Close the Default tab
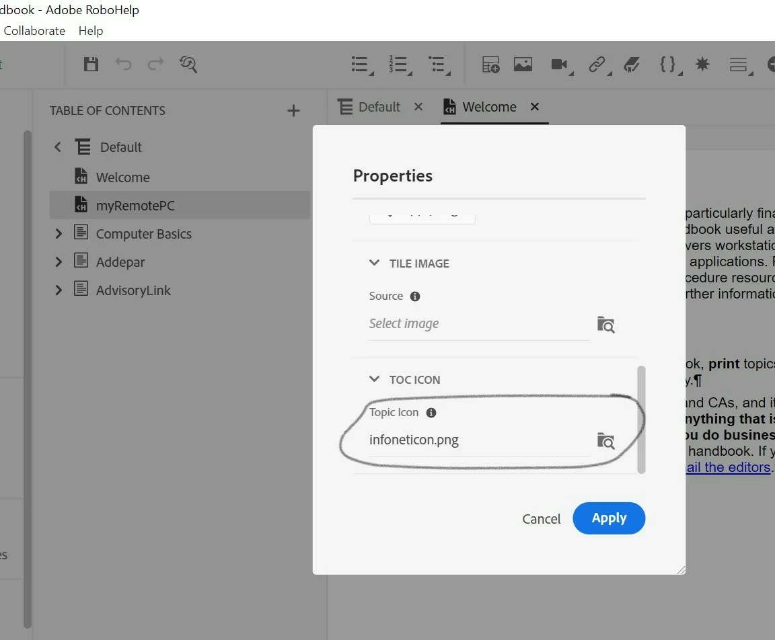This screenshot has height=640, width=775. pos(418,107)
